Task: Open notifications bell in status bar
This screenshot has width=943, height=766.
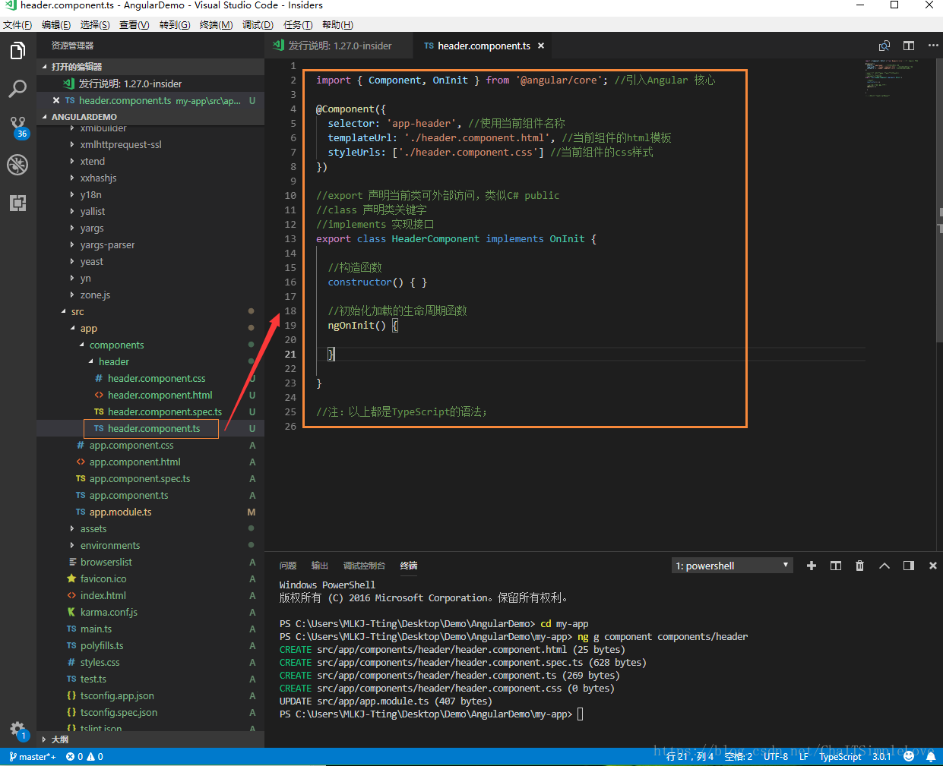Action: pyautogui.click(x=931, y=756)
